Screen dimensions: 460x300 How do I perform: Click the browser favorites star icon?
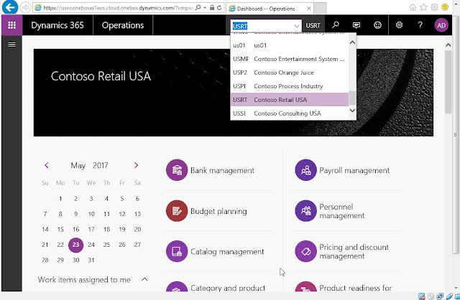(423, 7)
